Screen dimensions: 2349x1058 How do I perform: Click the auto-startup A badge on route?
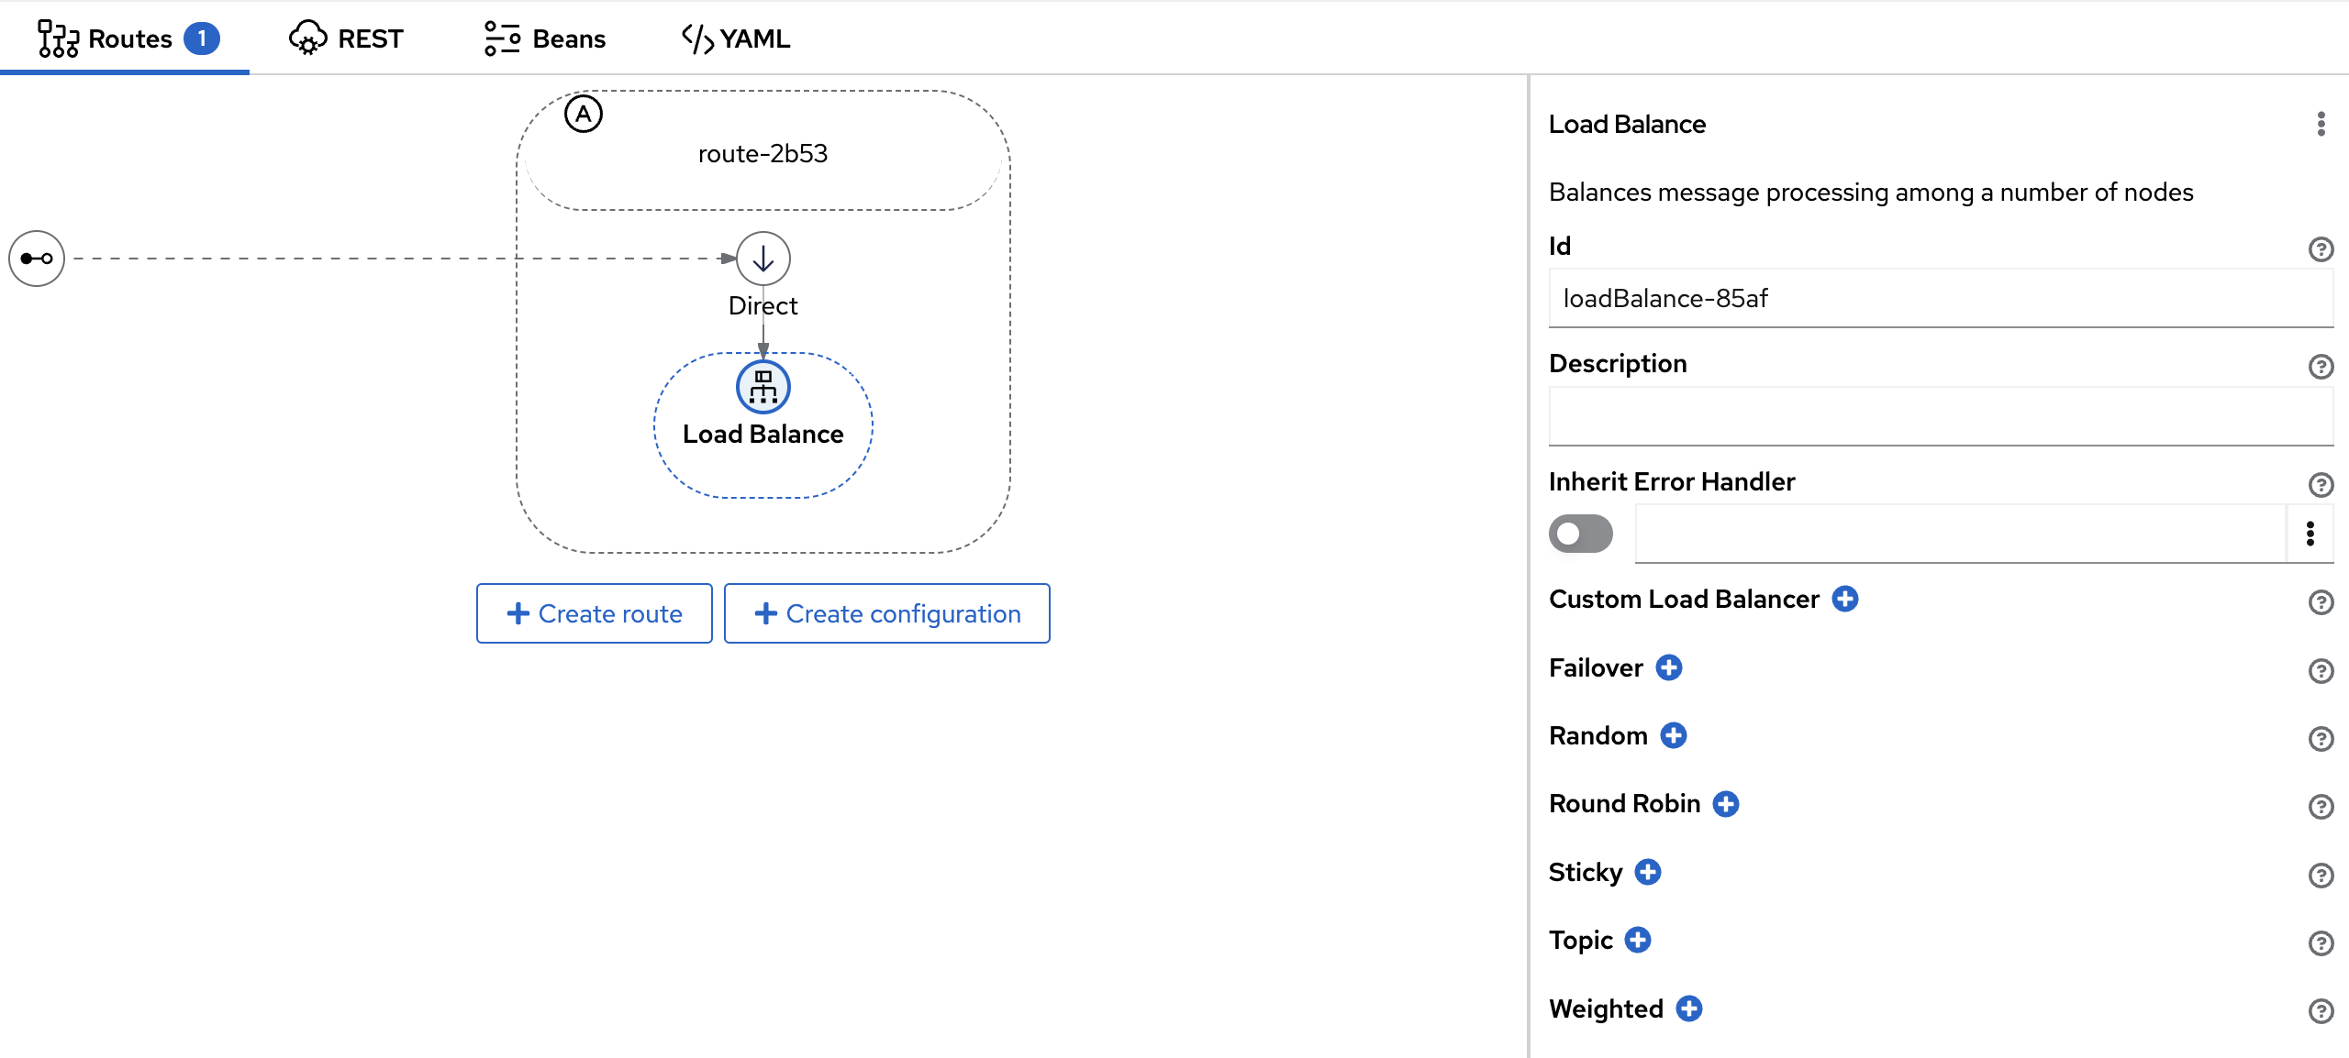584,115
